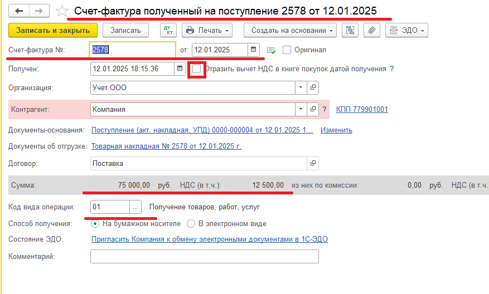
Task: Click into the Счет-фактура № field
Action: (x=133, y=50)
